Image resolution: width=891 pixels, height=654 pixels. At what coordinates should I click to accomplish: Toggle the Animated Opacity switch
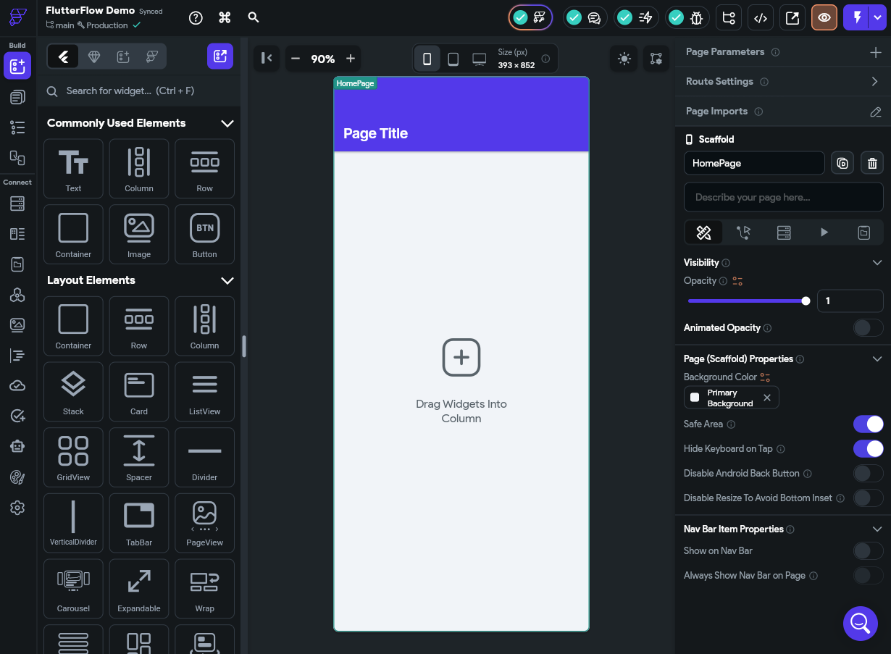pos(868,328)
